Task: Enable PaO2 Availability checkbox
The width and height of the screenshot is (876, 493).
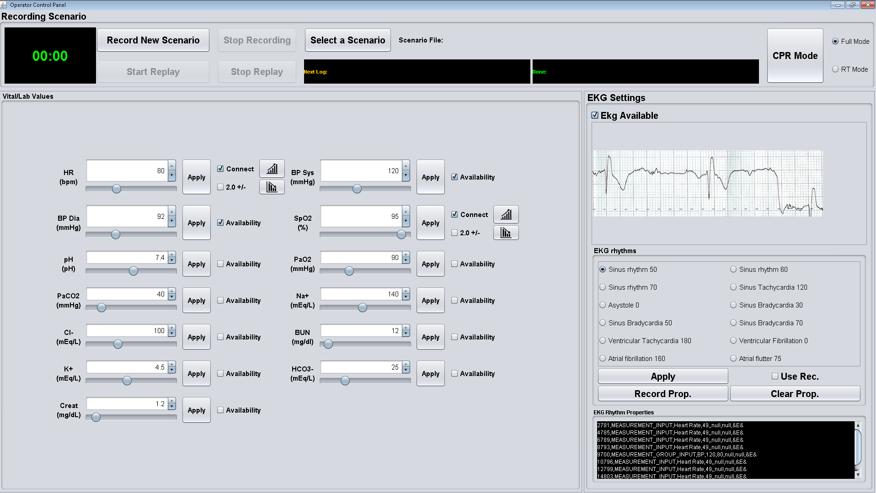Action: click(x=454, y=264)
